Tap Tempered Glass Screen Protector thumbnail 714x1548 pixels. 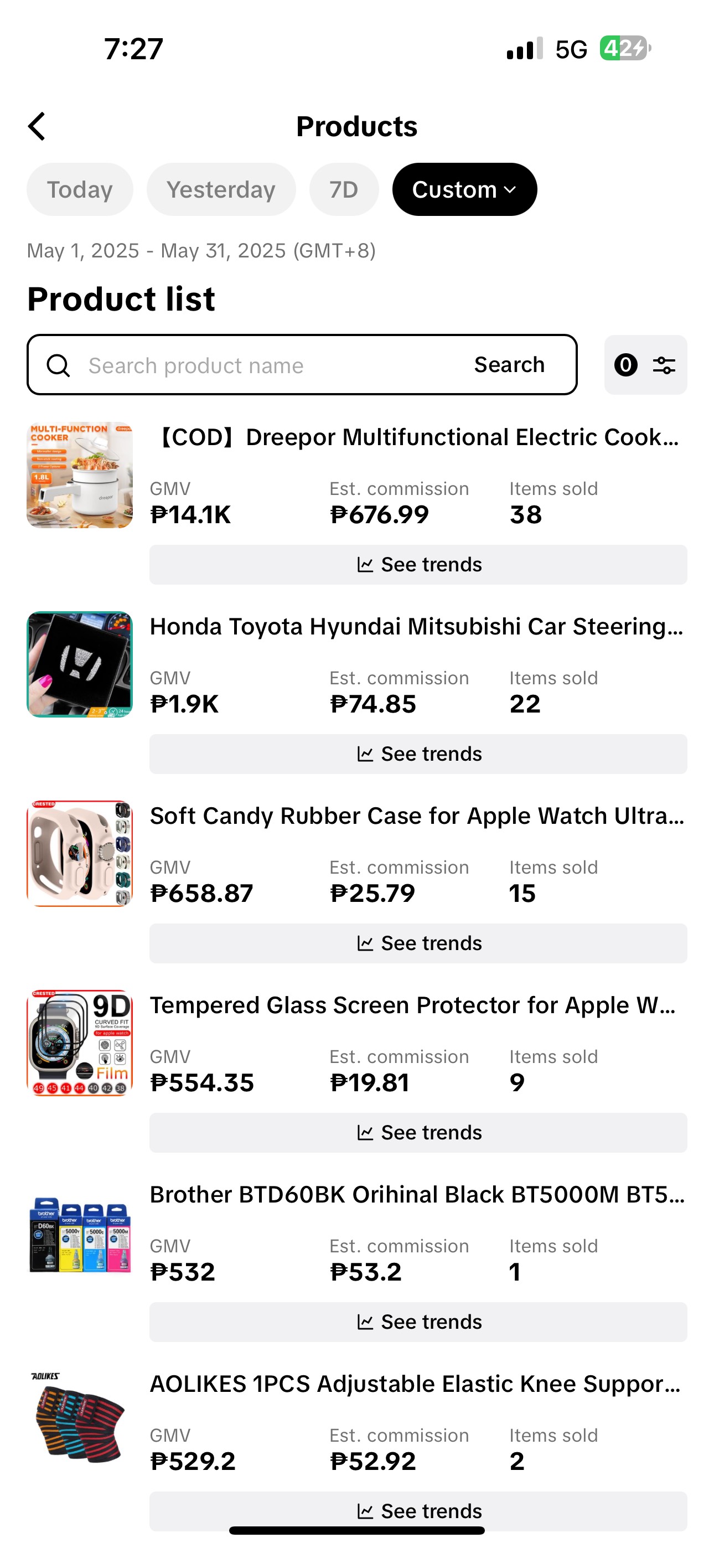point(80,1043)
